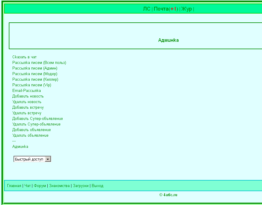Viewport: 262px width, 205px height.
Task: Open Загрузки footer link
Action: point(81,186)
